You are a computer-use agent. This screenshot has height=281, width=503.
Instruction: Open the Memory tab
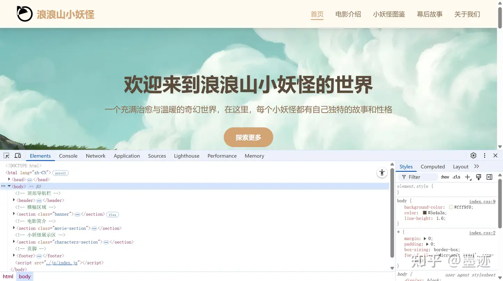click(254, 156)
